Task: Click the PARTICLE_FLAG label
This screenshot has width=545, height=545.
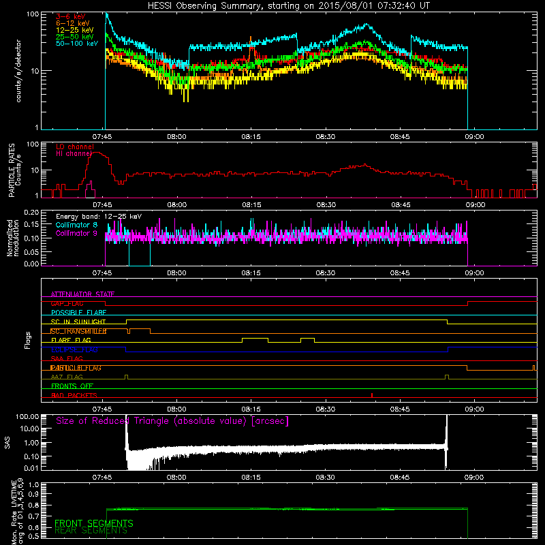Action: point(76,368)
